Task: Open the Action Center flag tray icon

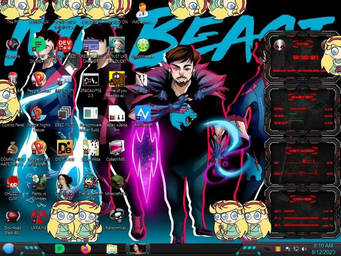Action: tap(288, 249)
